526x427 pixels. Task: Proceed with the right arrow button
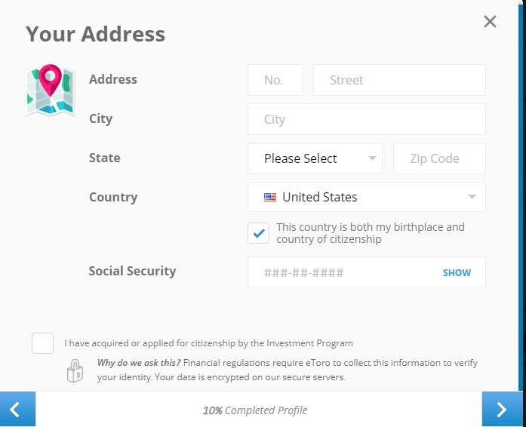[501, 409]
